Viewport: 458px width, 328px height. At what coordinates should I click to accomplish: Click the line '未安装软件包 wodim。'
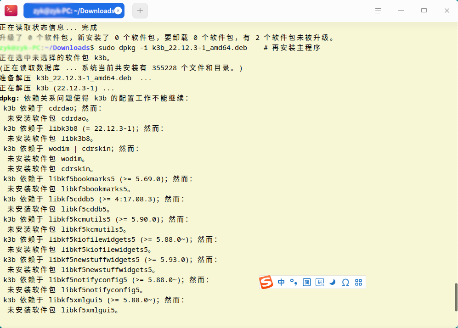(x=46, y=158)
